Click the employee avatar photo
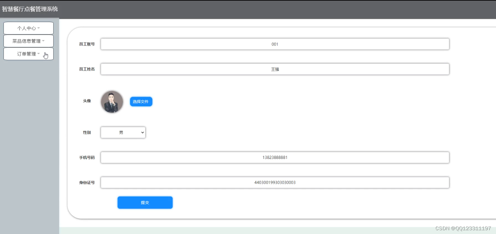496x234 pixels. tap(112, 102)
